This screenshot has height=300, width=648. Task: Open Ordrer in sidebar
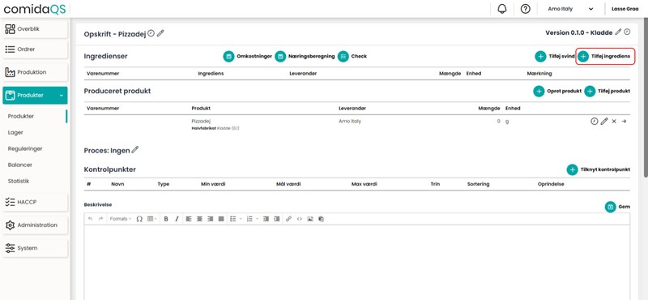35,49
